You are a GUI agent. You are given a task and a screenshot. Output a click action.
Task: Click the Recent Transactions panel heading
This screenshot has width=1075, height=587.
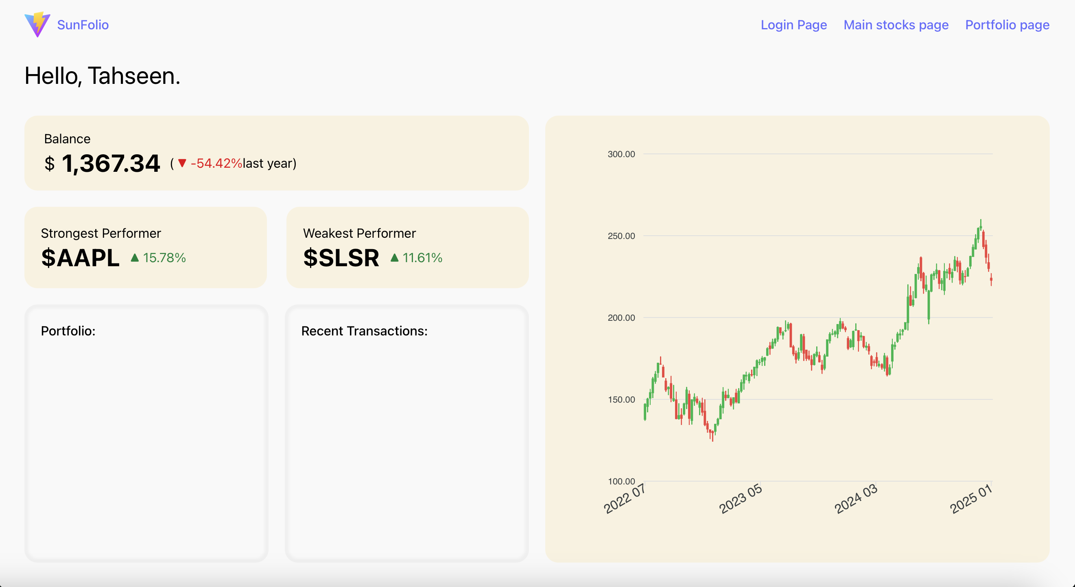tap(364, 331)
